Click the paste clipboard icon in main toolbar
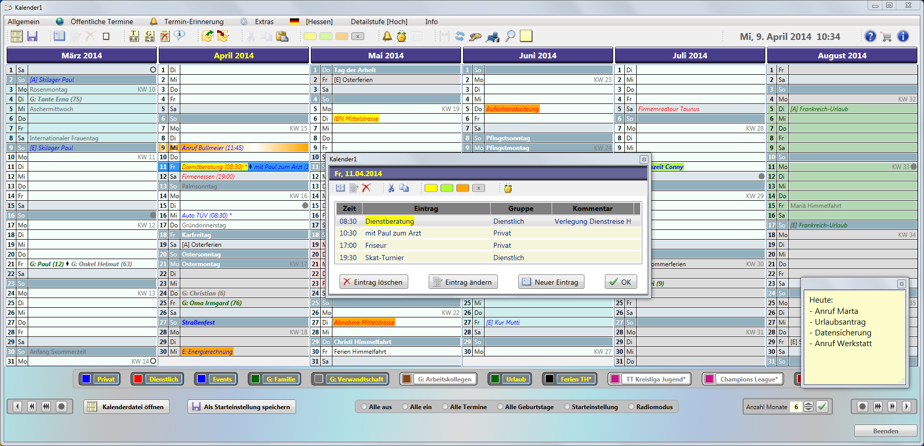924x446 pixels. point(282,36)
